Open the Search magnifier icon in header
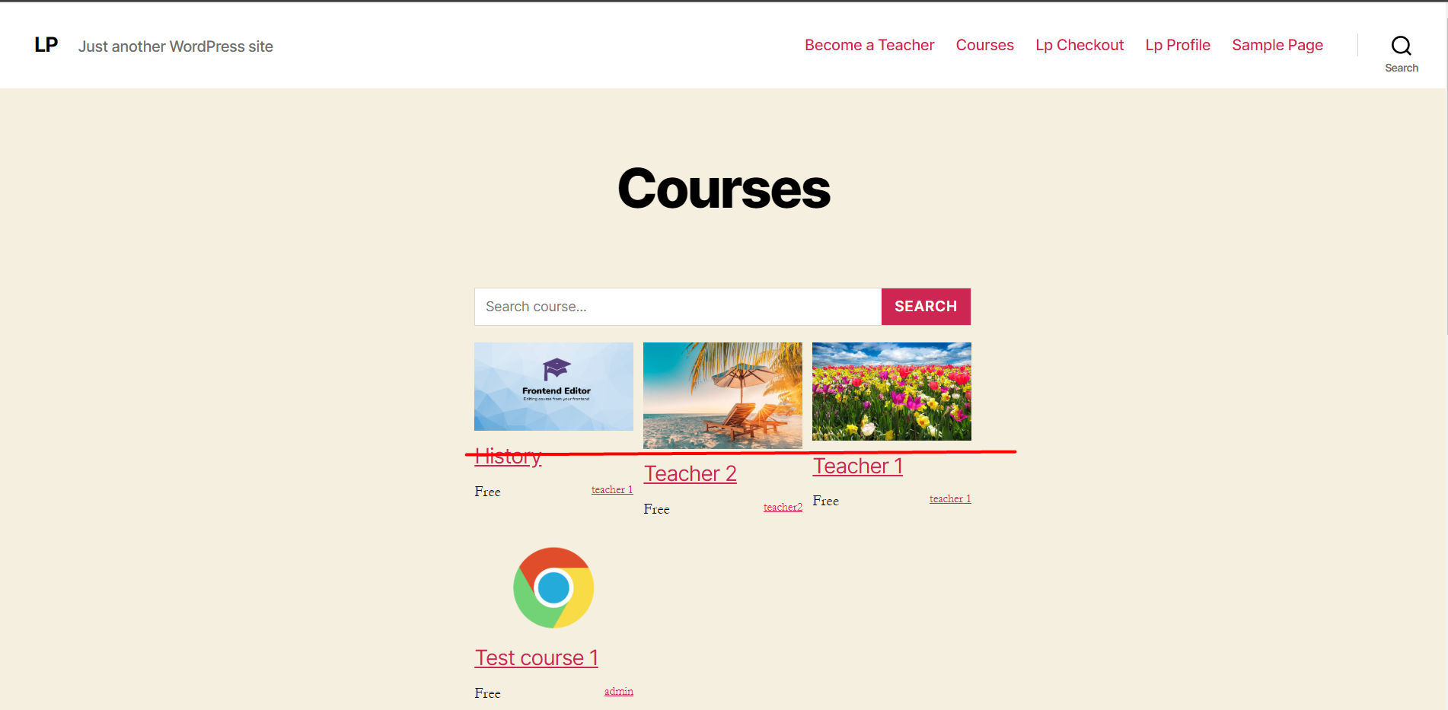The image size is (1448, 710). pyautogui.click(x=1401, y=46)
